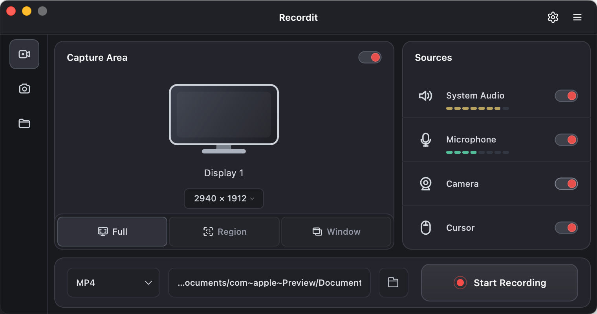Click the Capture Area heading

(x=97, y=58)
